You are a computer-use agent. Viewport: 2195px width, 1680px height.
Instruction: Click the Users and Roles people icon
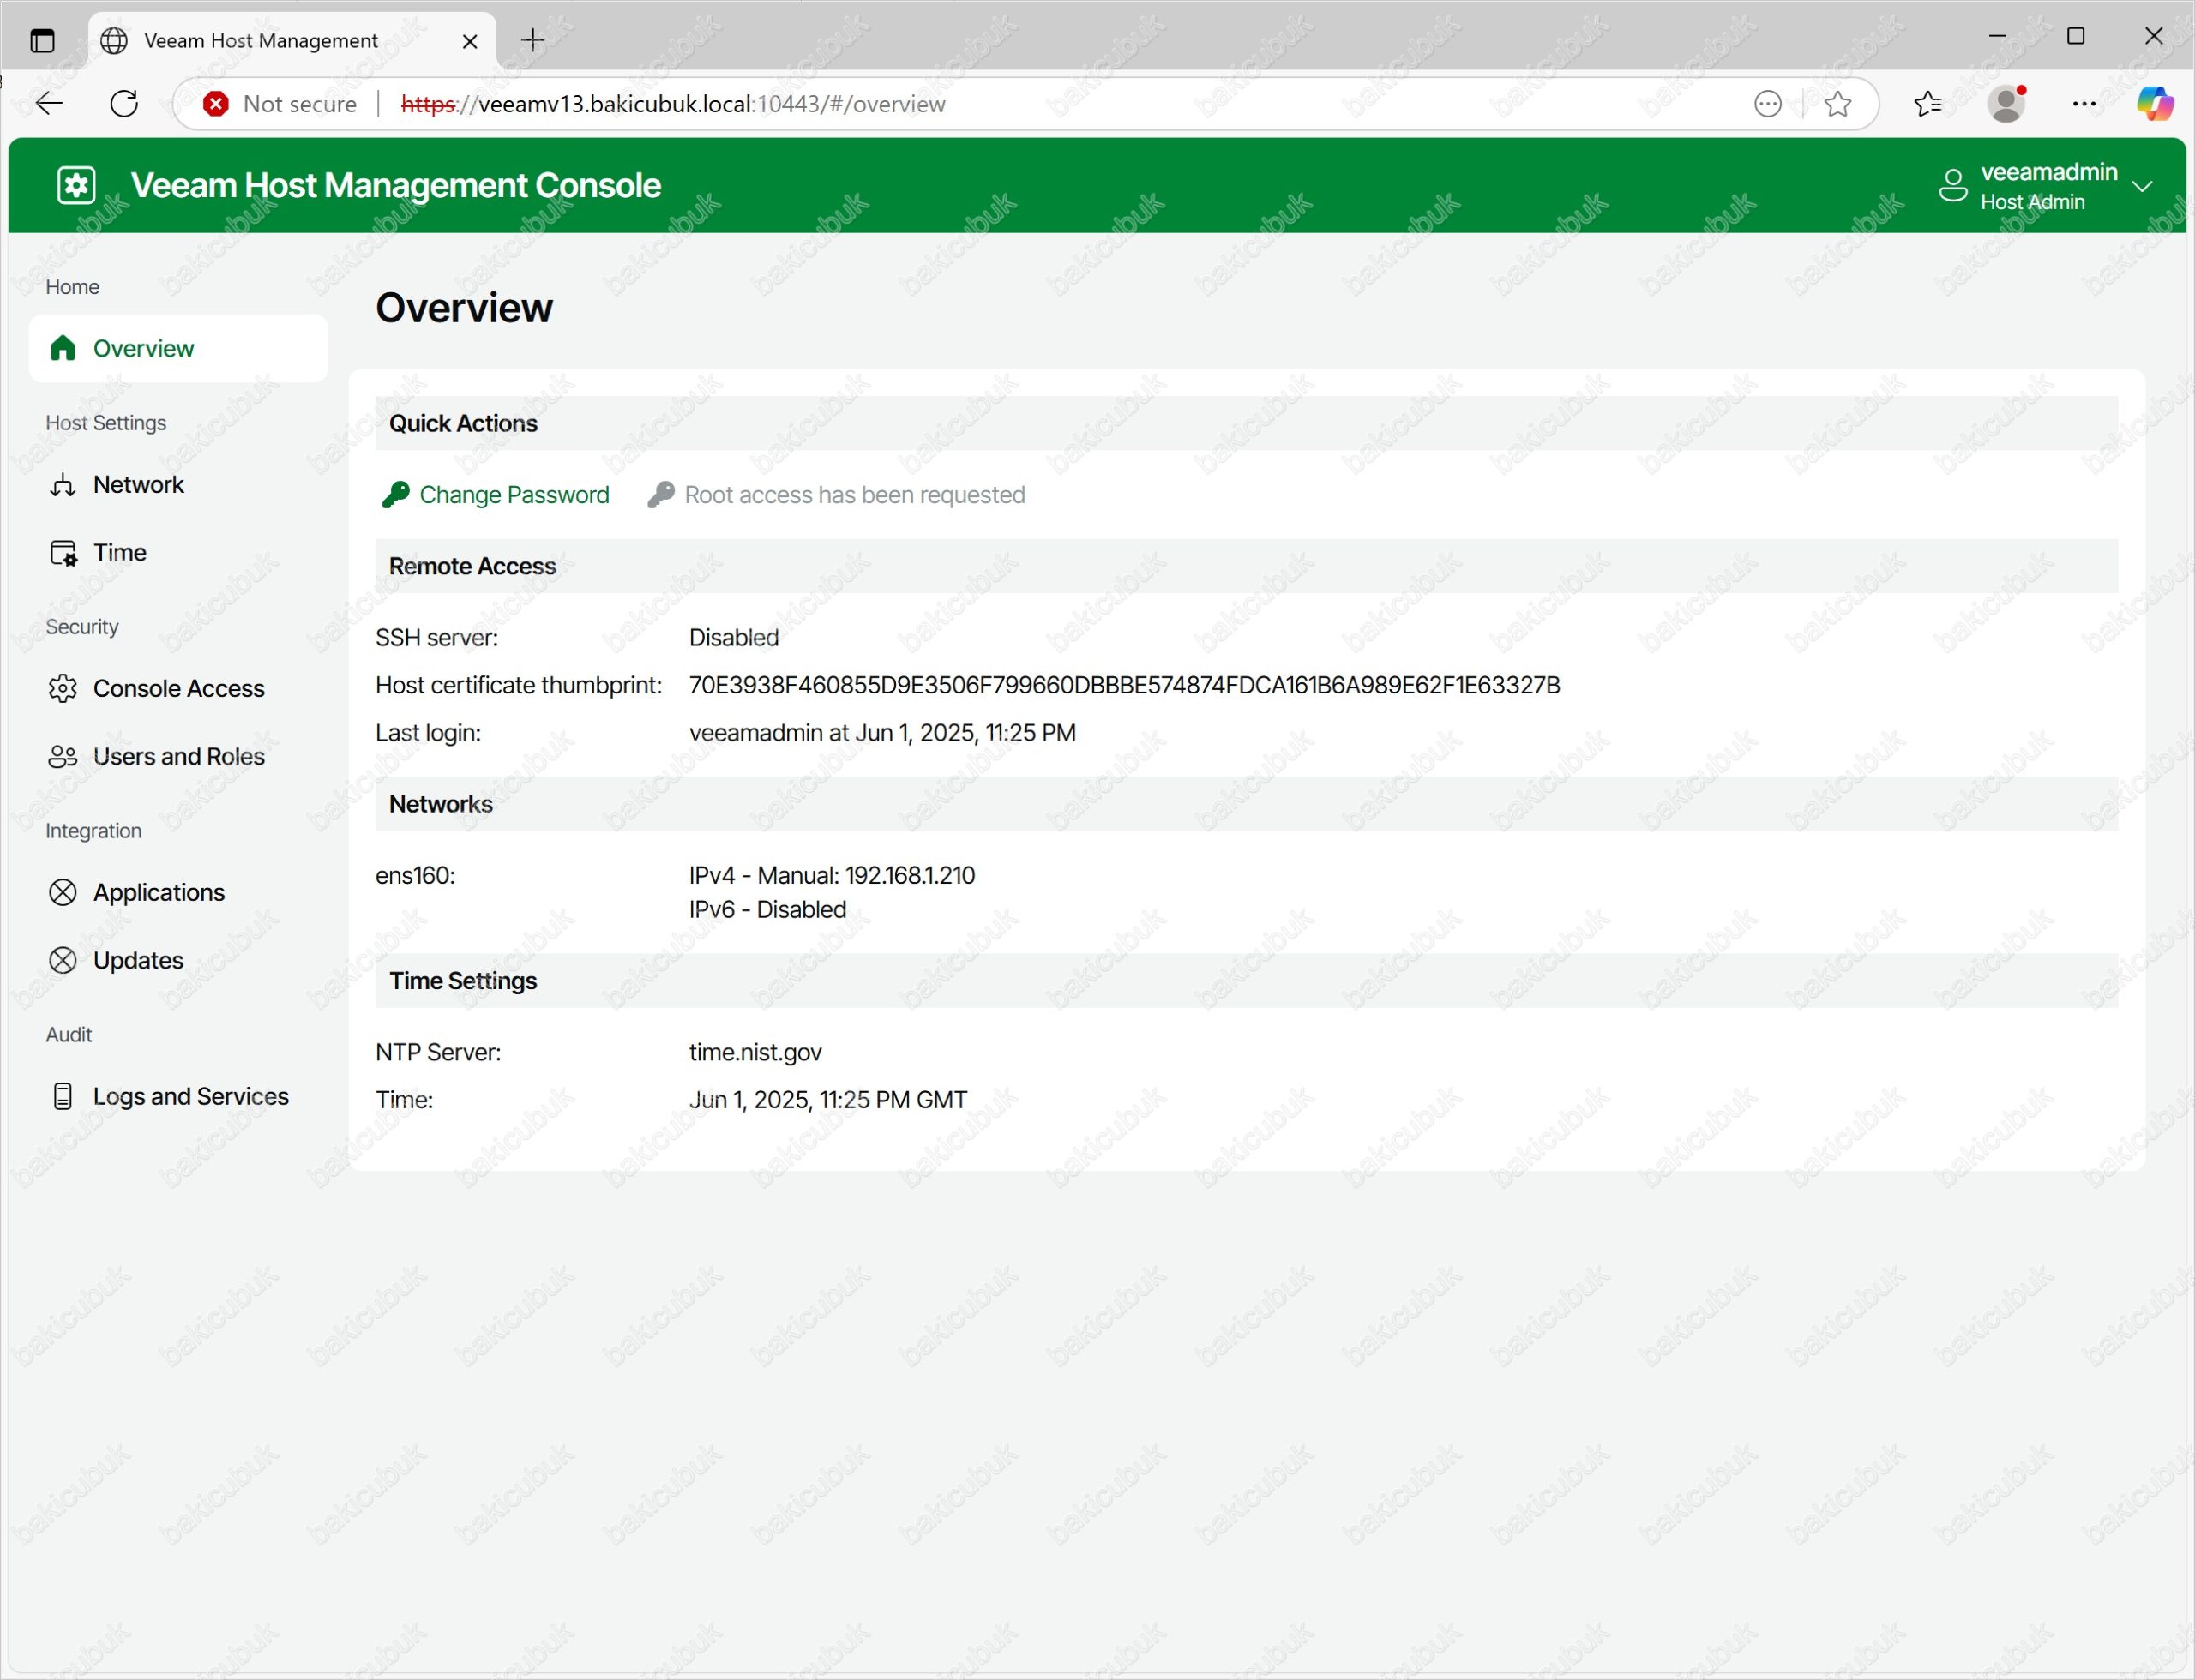click(x=63, y=757)
